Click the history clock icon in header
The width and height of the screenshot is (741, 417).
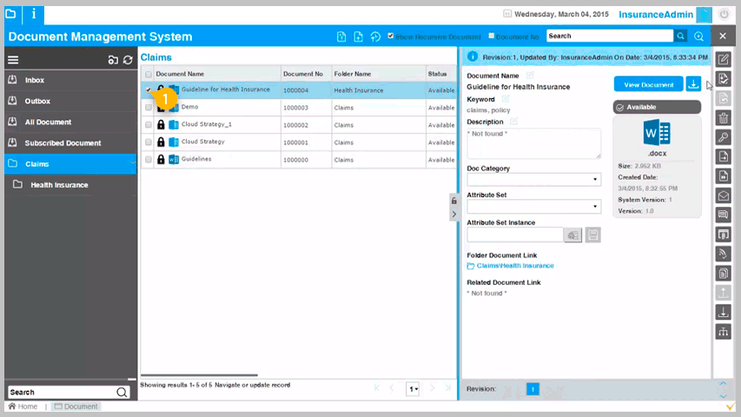[x=375, y=36]
